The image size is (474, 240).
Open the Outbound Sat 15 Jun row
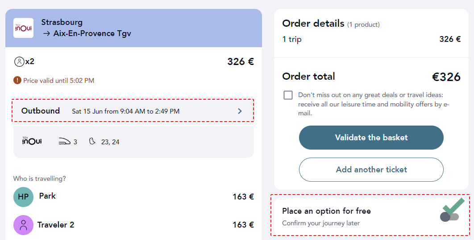pyautogui.click(x=133, y=111)
